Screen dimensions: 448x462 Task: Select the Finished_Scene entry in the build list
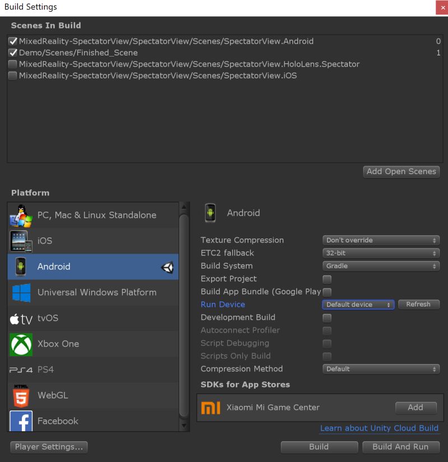(x=67, y=52)
